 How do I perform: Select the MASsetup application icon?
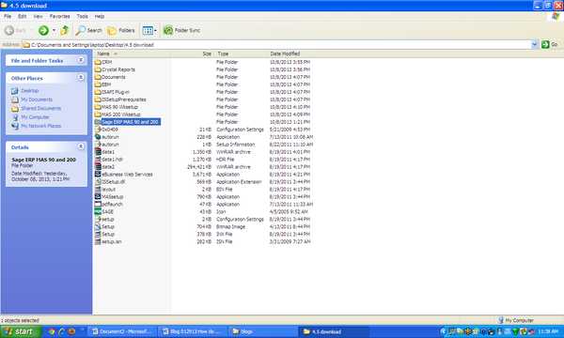(x=98, y=196)
